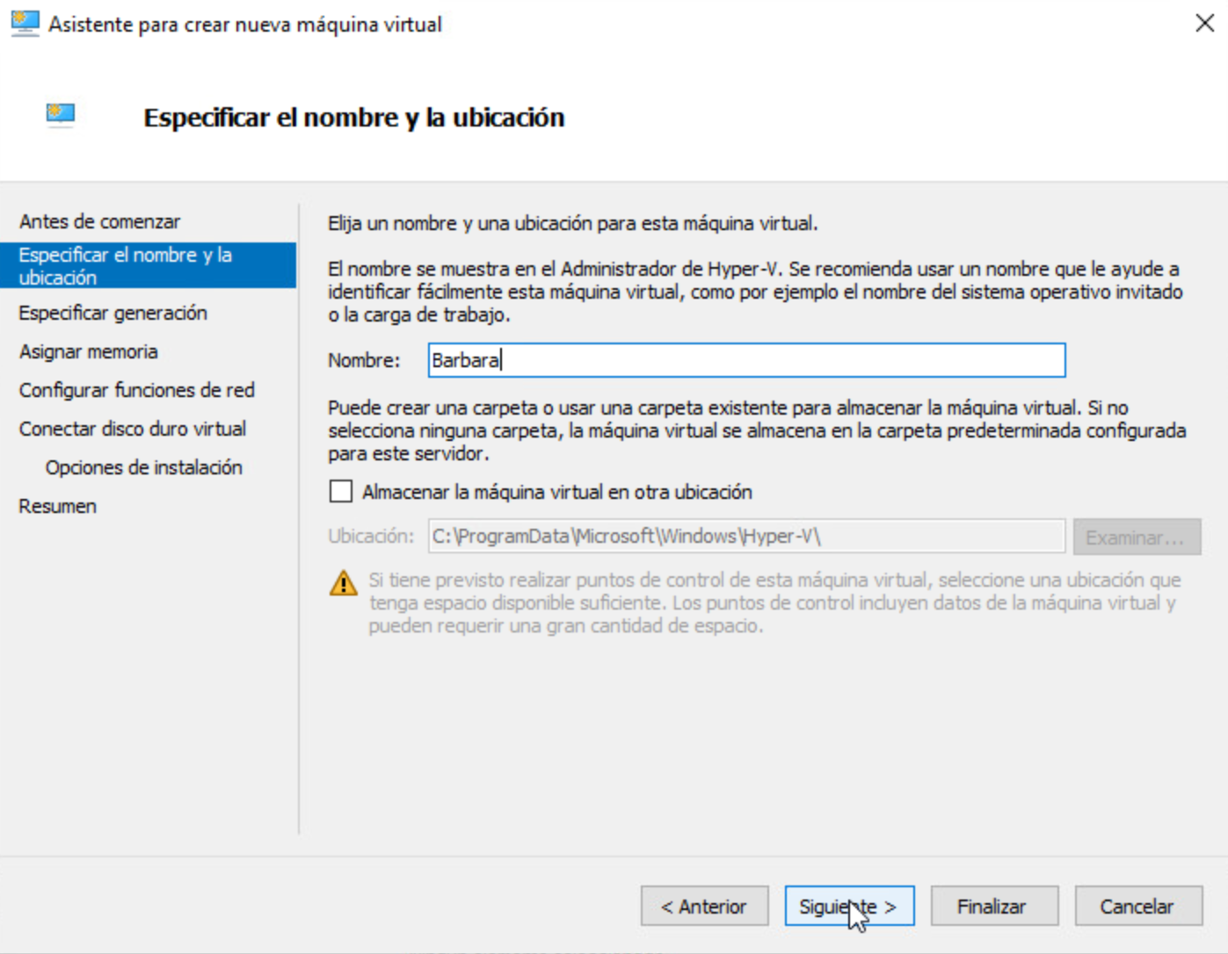Go back with the Anterior button
The image size is (1228, 954).
click(704, 907)
